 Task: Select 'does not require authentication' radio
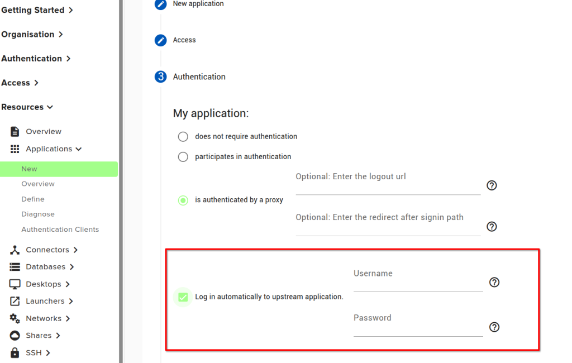(x=183, y=136)
